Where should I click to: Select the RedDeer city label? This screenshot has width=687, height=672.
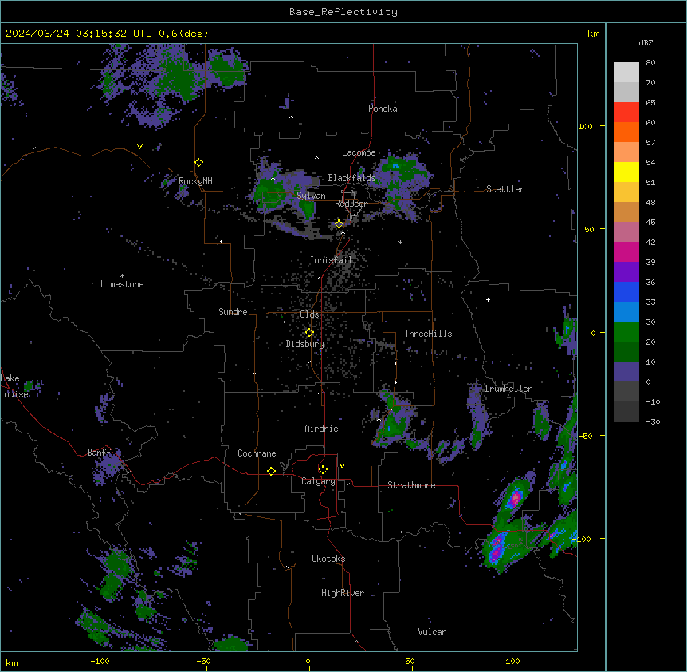(x=351, y=204)
